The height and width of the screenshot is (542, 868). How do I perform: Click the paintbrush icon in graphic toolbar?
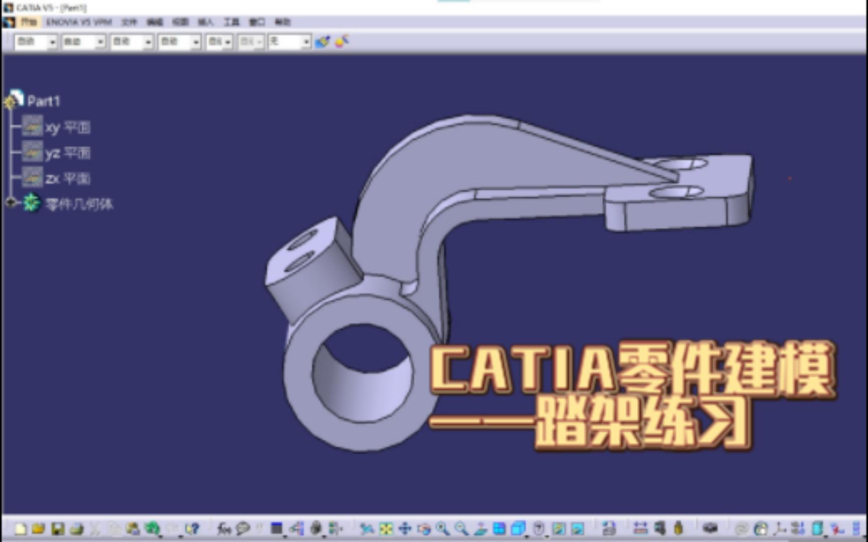[322, 42]
